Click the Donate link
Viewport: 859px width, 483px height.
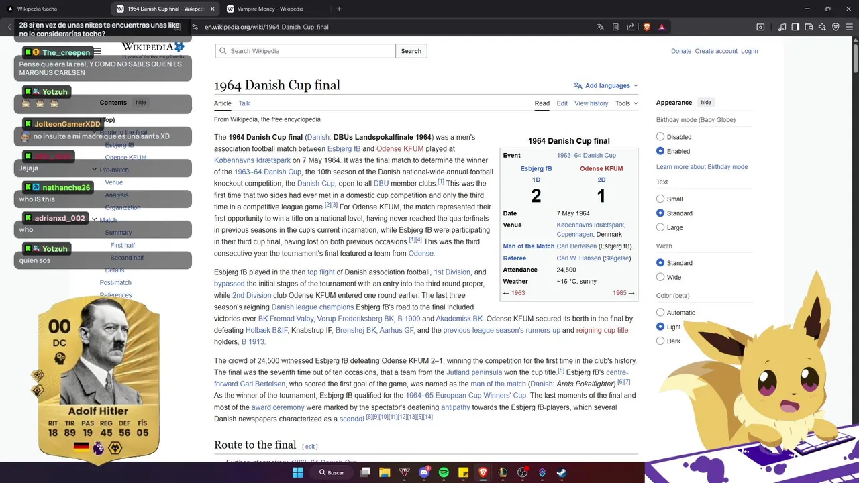tap(681, 51)
